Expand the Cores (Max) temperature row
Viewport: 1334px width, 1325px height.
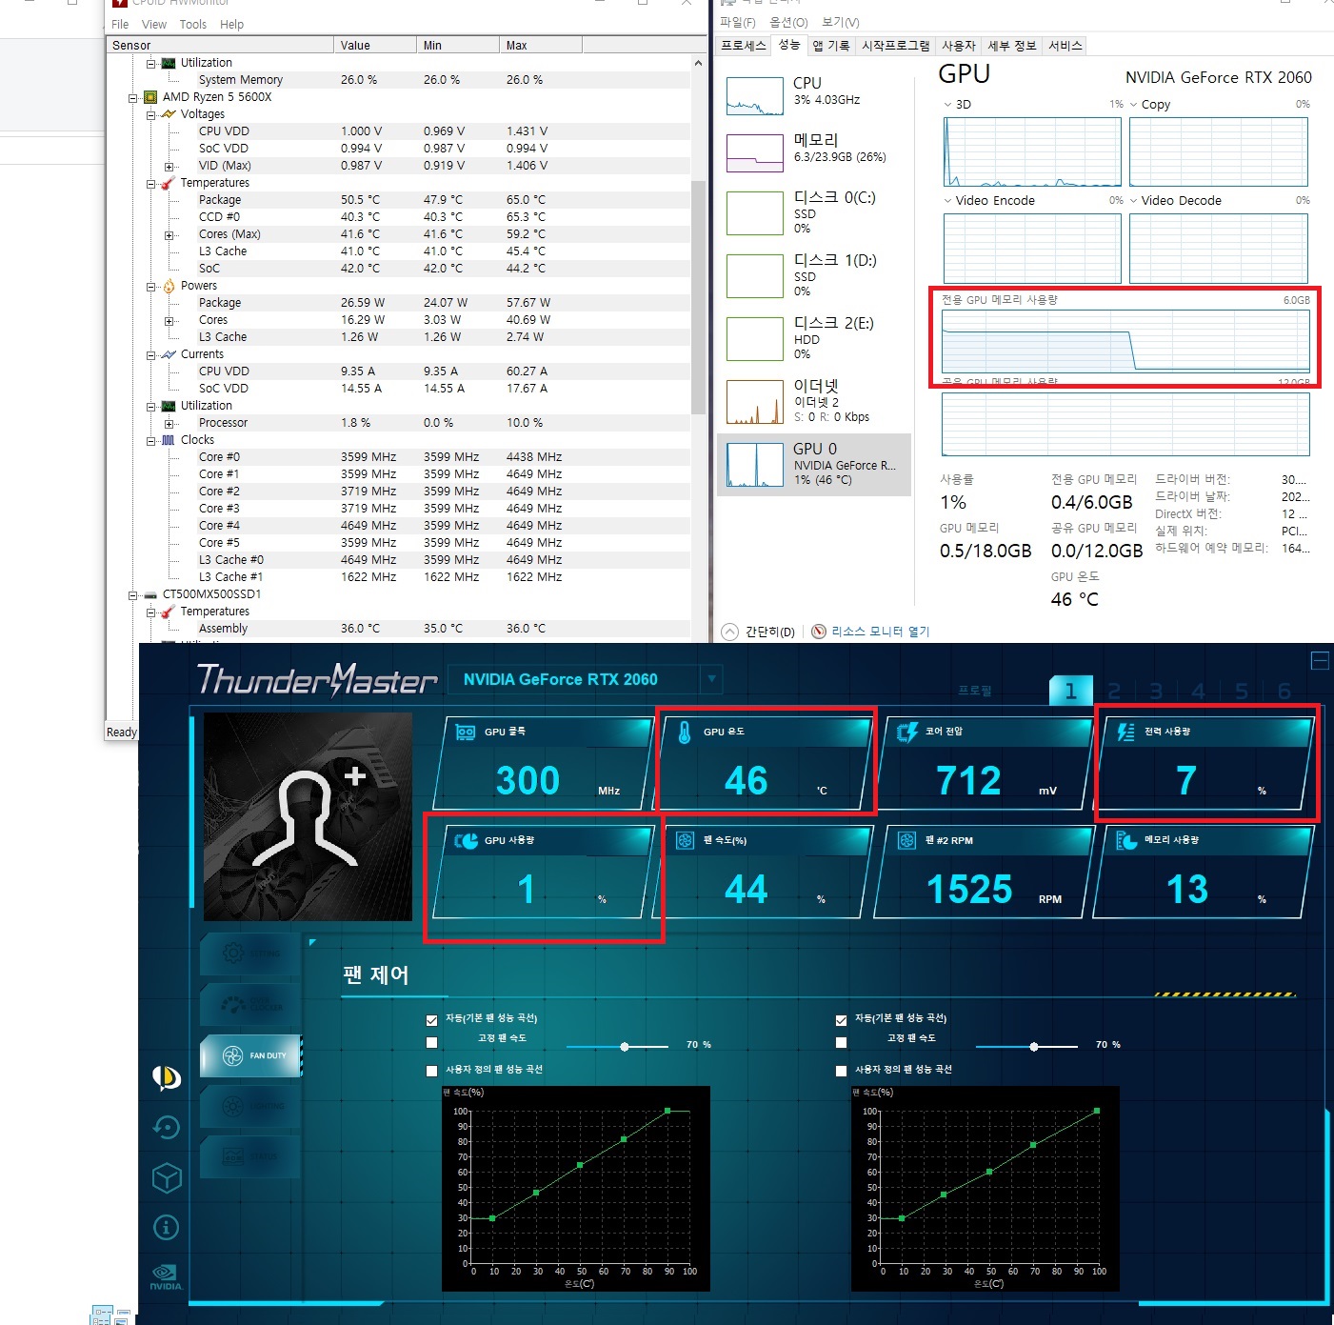[x=169, y=234]
